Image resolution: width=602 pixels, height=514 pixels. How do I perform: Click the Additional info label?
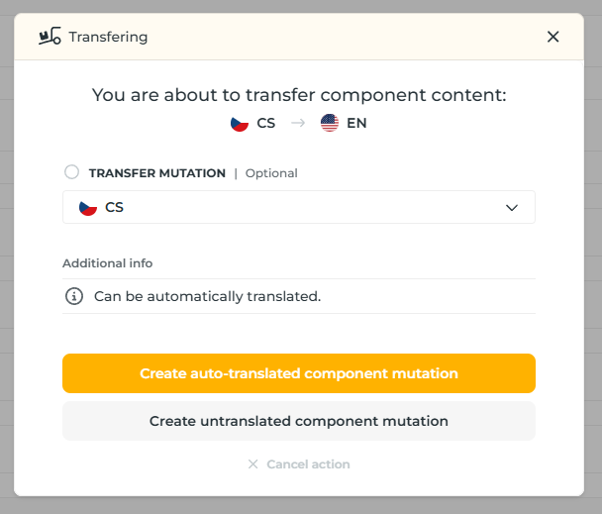[108, 263]
